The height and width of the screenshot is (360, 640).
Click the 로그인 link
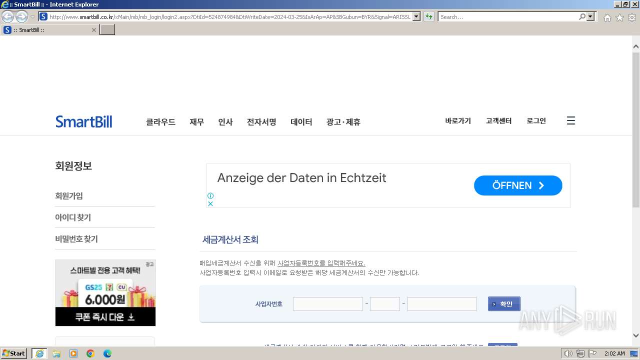(x=536, y=120)
